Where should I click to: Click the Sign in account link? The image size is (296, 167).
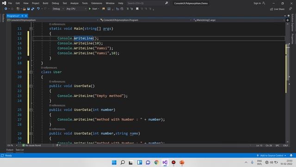[x=259, y=3]
